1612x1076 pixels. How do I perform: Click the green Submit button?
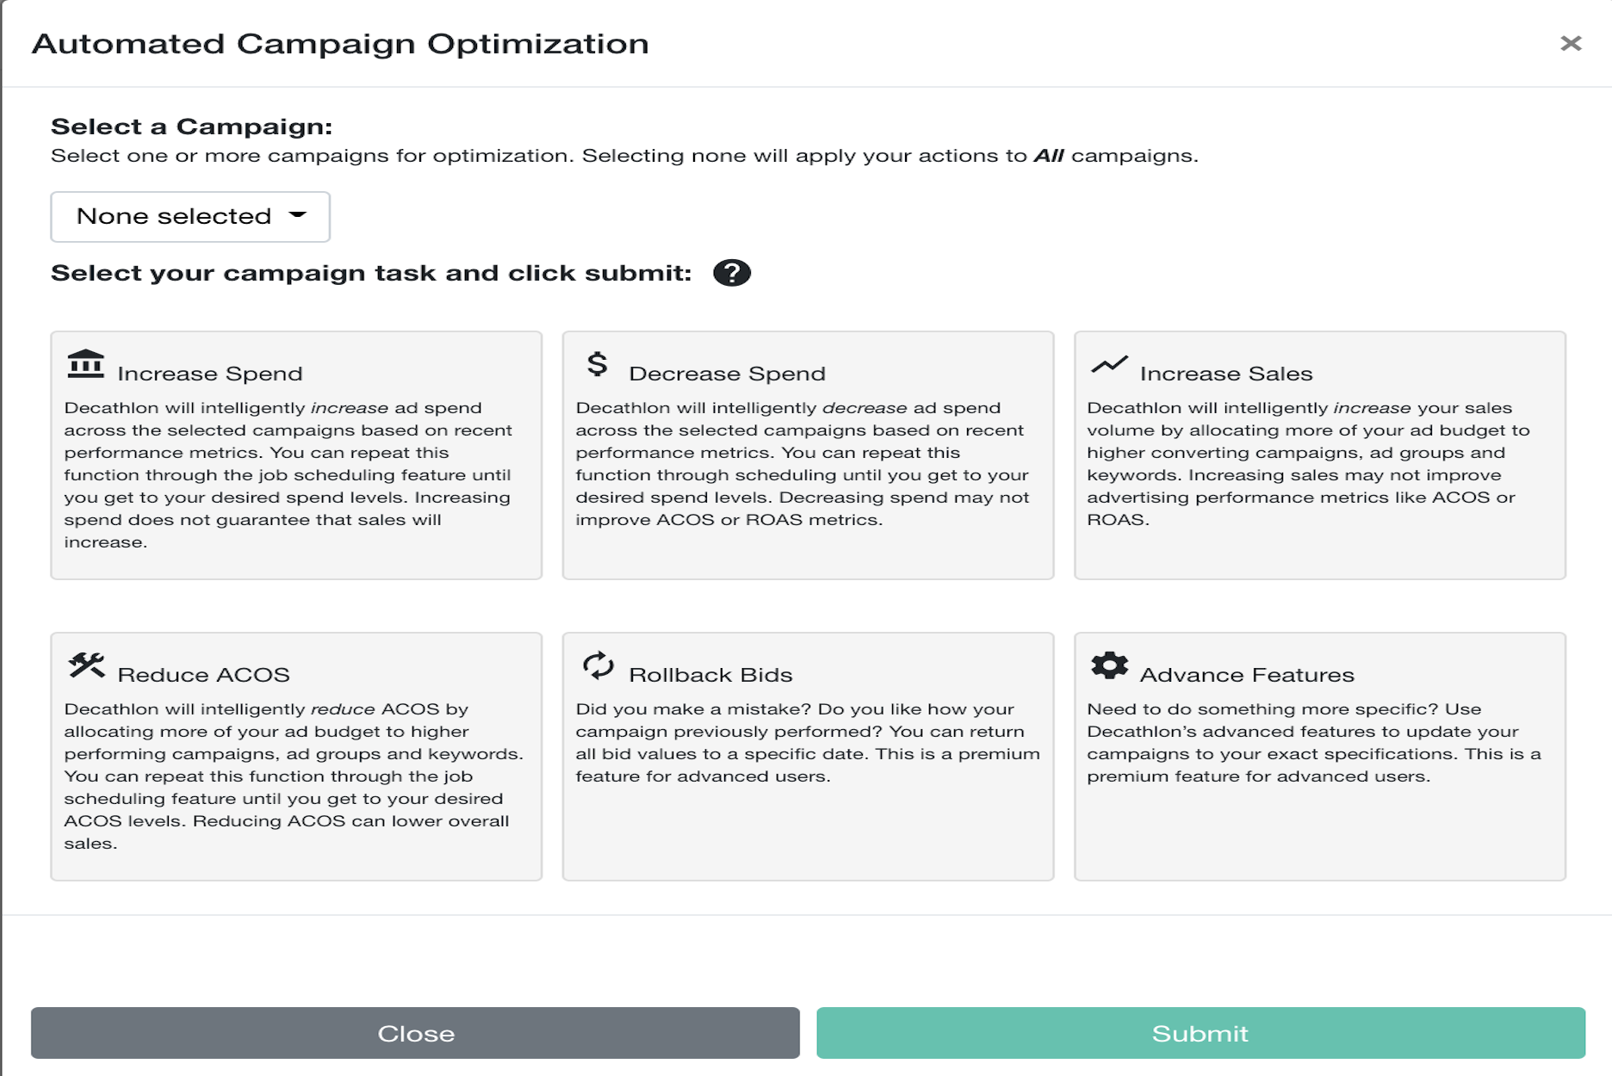pos(1200,1033)
